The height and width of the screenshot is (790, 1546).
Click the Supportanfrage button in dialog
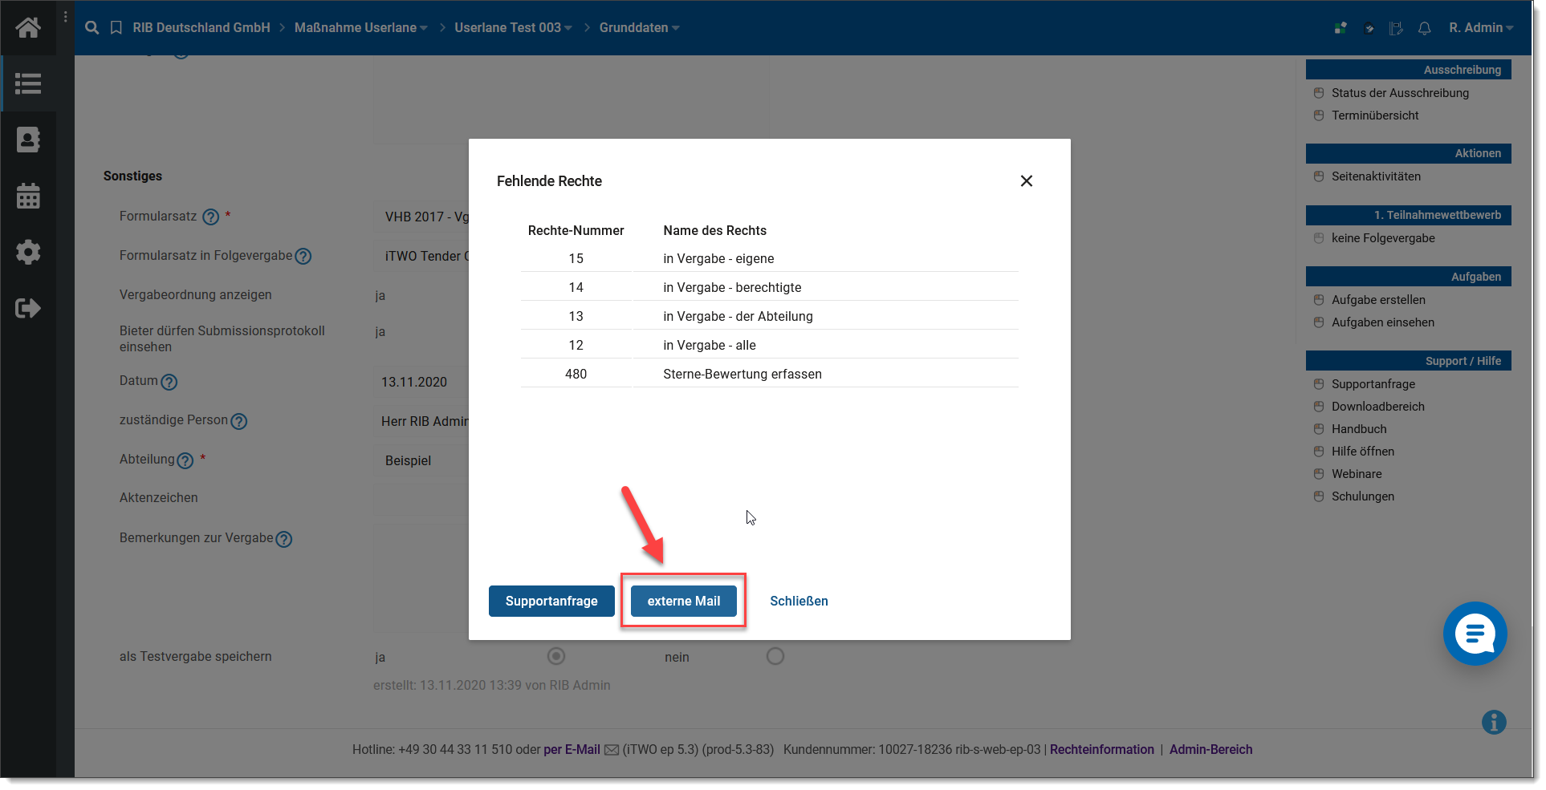pos(551,602)
